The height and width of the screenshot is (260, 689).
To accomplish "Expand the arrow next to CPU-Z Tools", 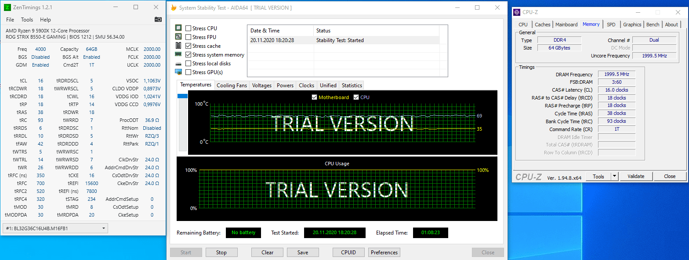I will click(615, 176).
